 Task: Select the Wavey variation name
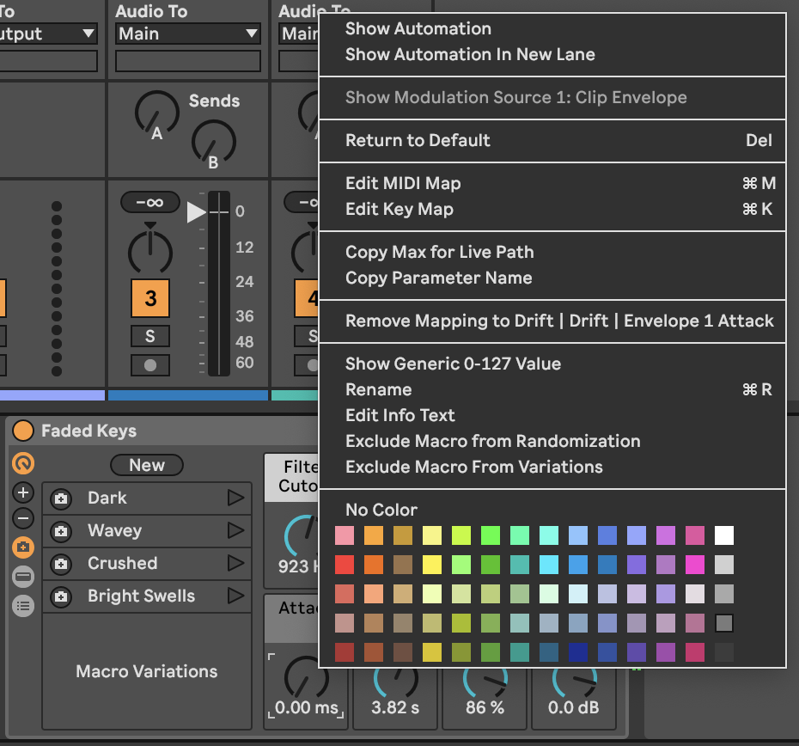(114, 530)
